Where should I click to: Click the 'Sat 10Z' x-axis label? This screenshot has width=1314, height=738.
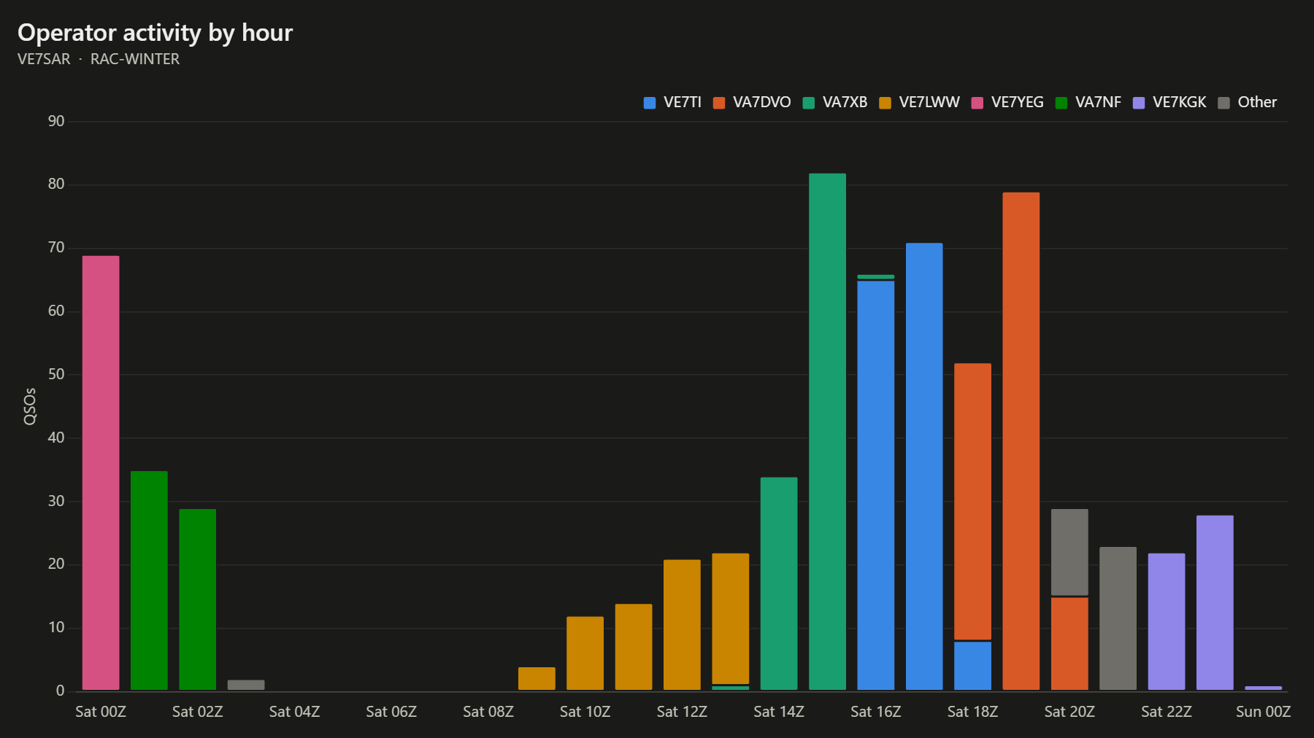[x=585, y=712]
